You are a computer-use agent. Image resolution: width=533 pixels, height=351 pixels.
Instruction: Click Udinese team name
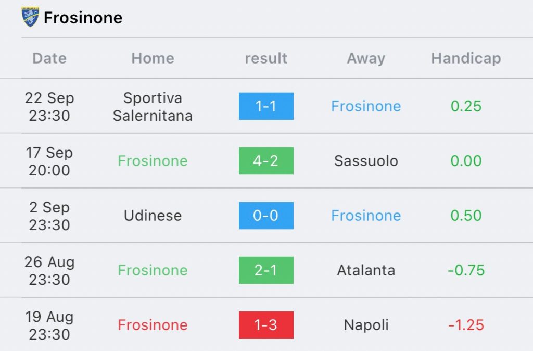coord(153,216)
